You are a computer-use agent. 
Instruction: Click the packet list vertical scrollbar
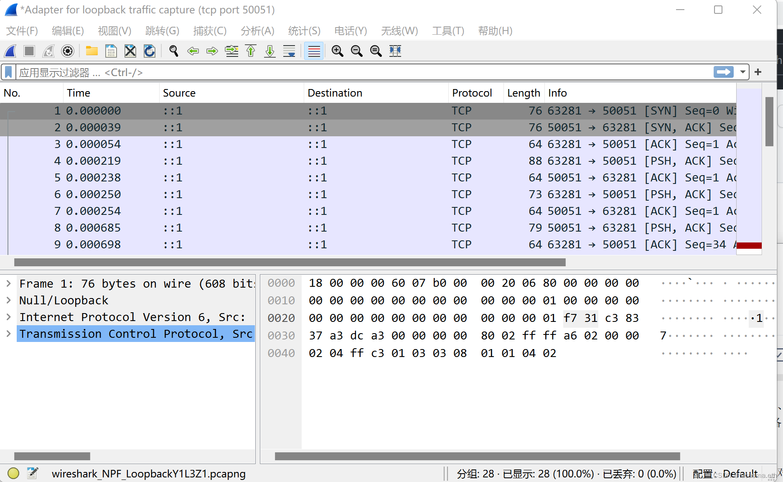[x=769, y=121]
